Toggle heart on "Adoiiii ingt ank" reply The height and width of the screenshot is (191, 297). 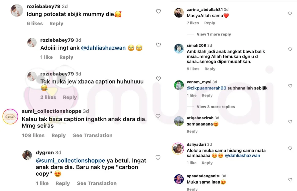coord(158,45)
